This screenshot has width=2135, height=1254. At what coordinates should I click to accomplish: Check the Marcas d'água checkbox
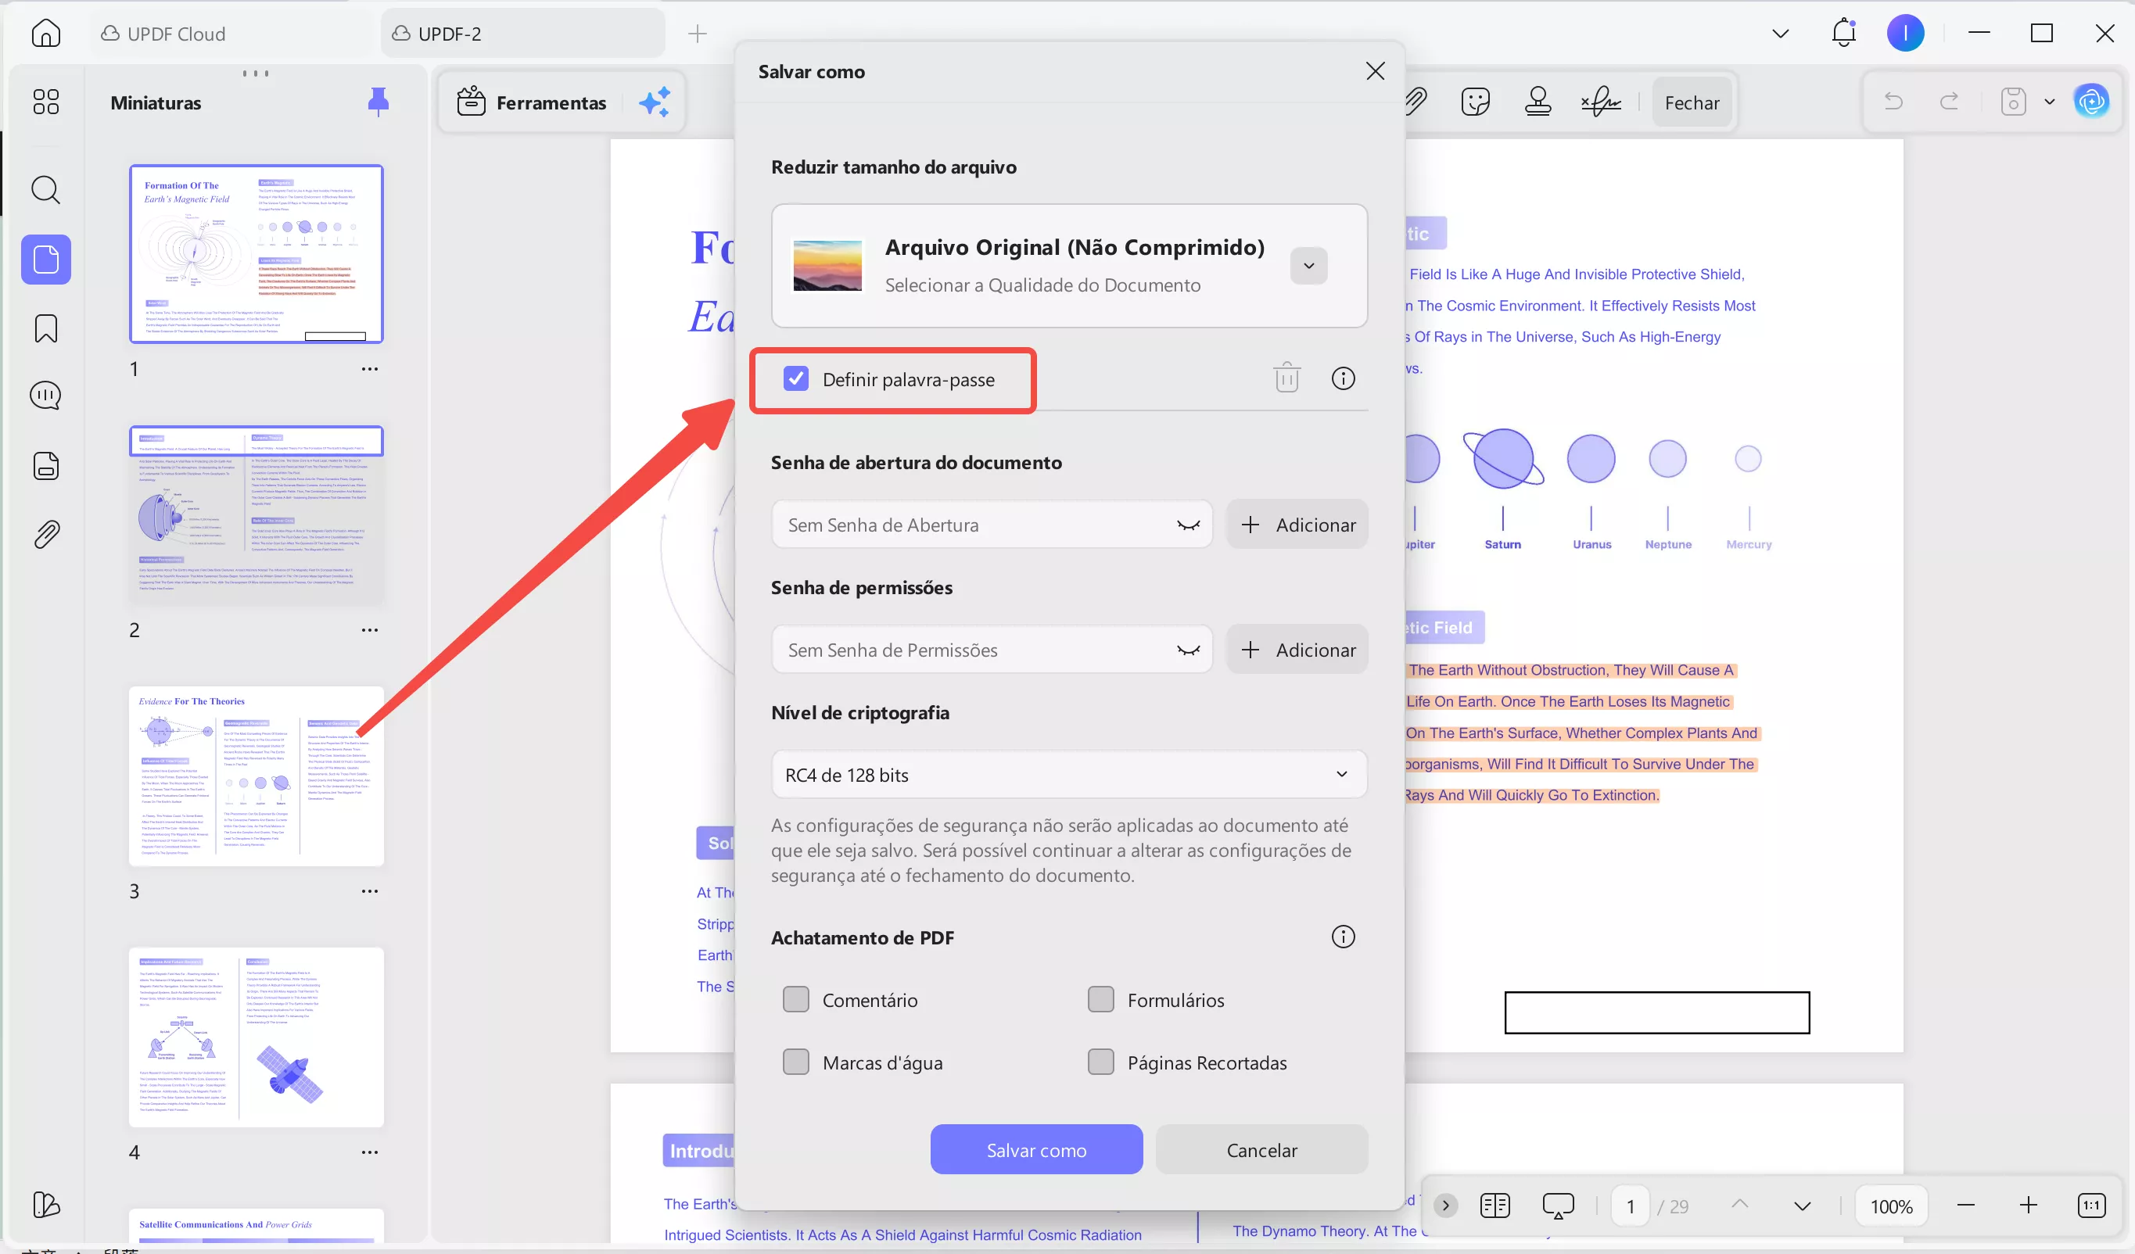(x=795, y=1062)
